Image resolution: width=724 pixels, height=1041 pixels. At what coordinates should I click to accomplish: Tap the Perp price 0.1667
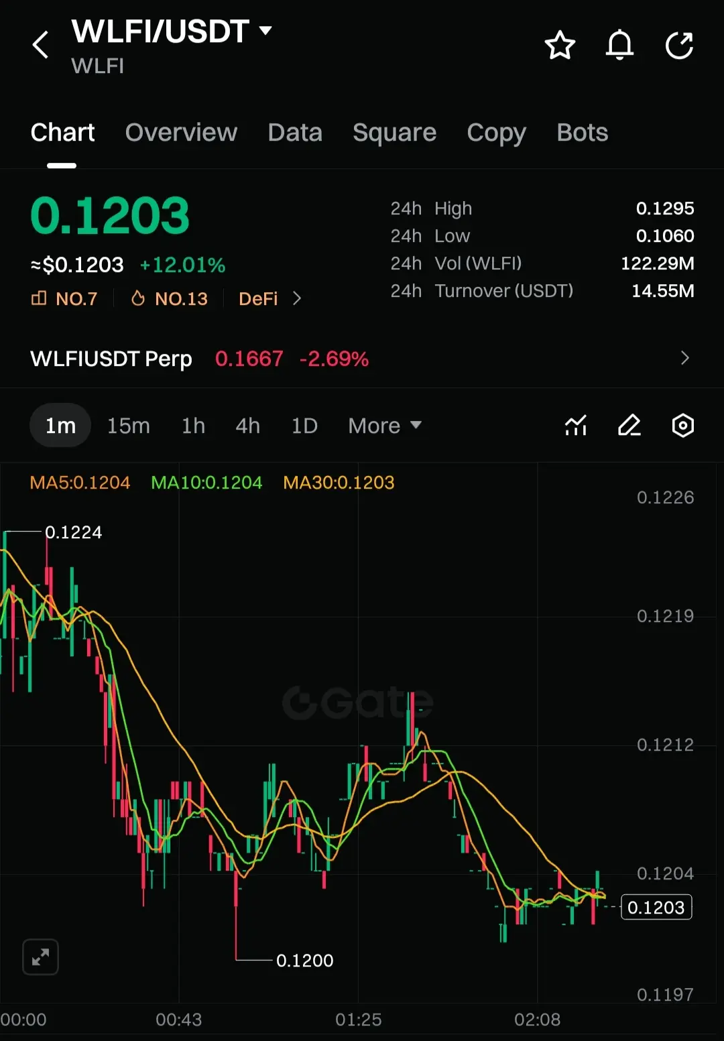click(x=249, y=359)
